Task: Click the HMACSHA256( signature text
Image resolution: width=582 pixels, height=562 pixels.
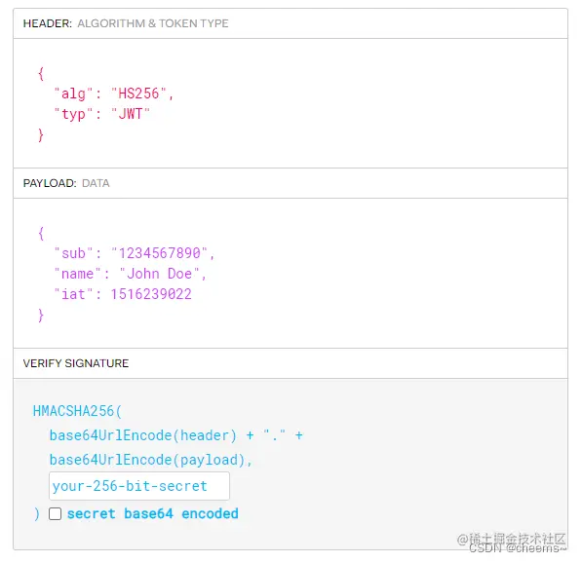Action: pyautogui.click(x=77, y=411)
